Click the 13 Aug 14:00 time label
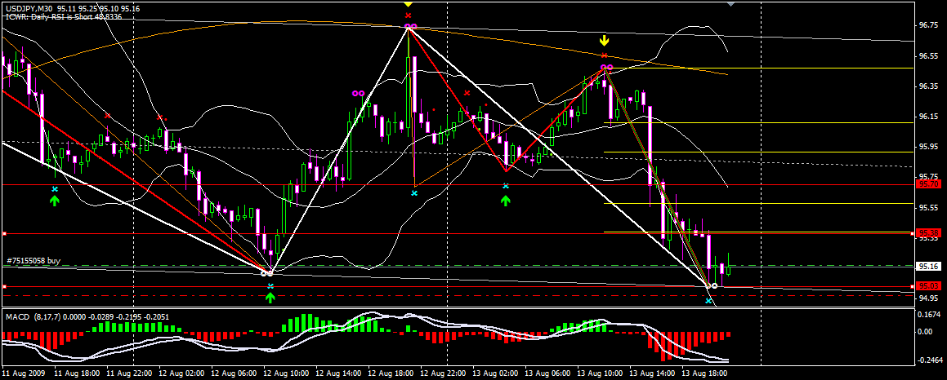Image resolution: width=947 pixels, height=380 pixels. (650, 373)
